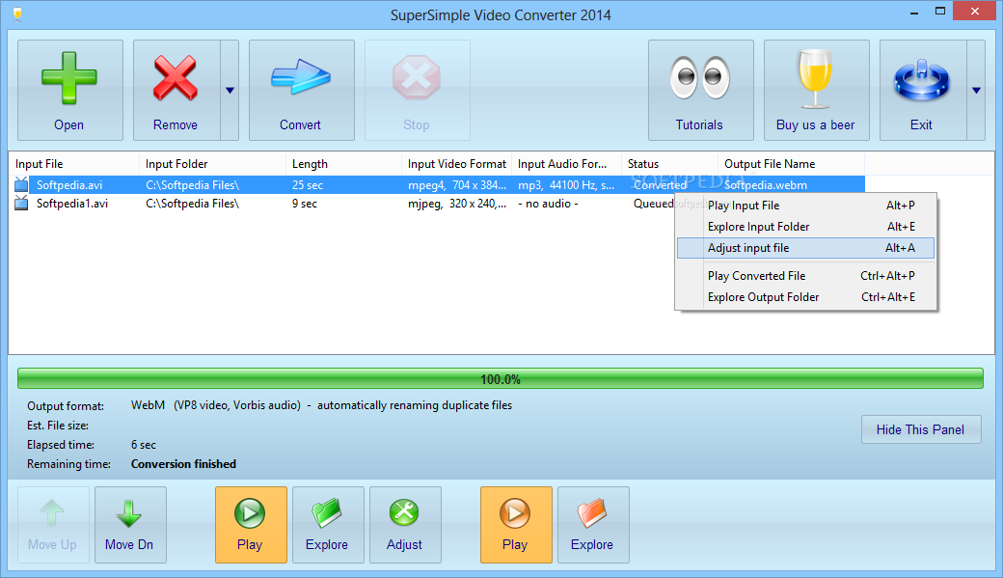Click the Input File column header
The width and height of the screenshot is (1003, 578).
coord(74,164)
